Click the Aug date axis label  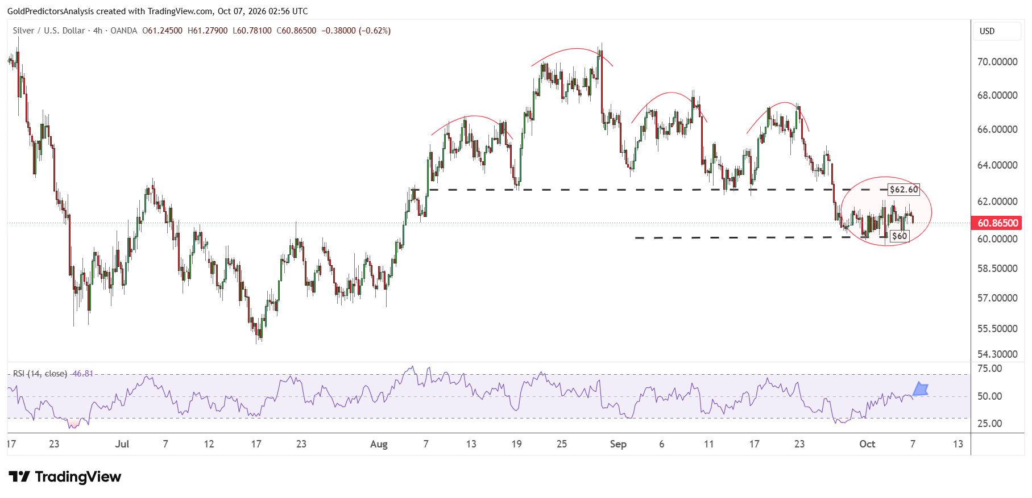[x=379, y=444]
